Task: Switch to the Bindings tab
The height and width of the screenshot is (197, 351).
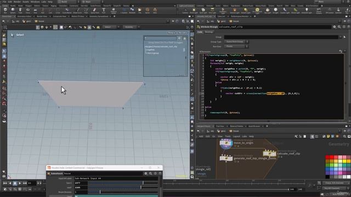Action: (209, 32)
